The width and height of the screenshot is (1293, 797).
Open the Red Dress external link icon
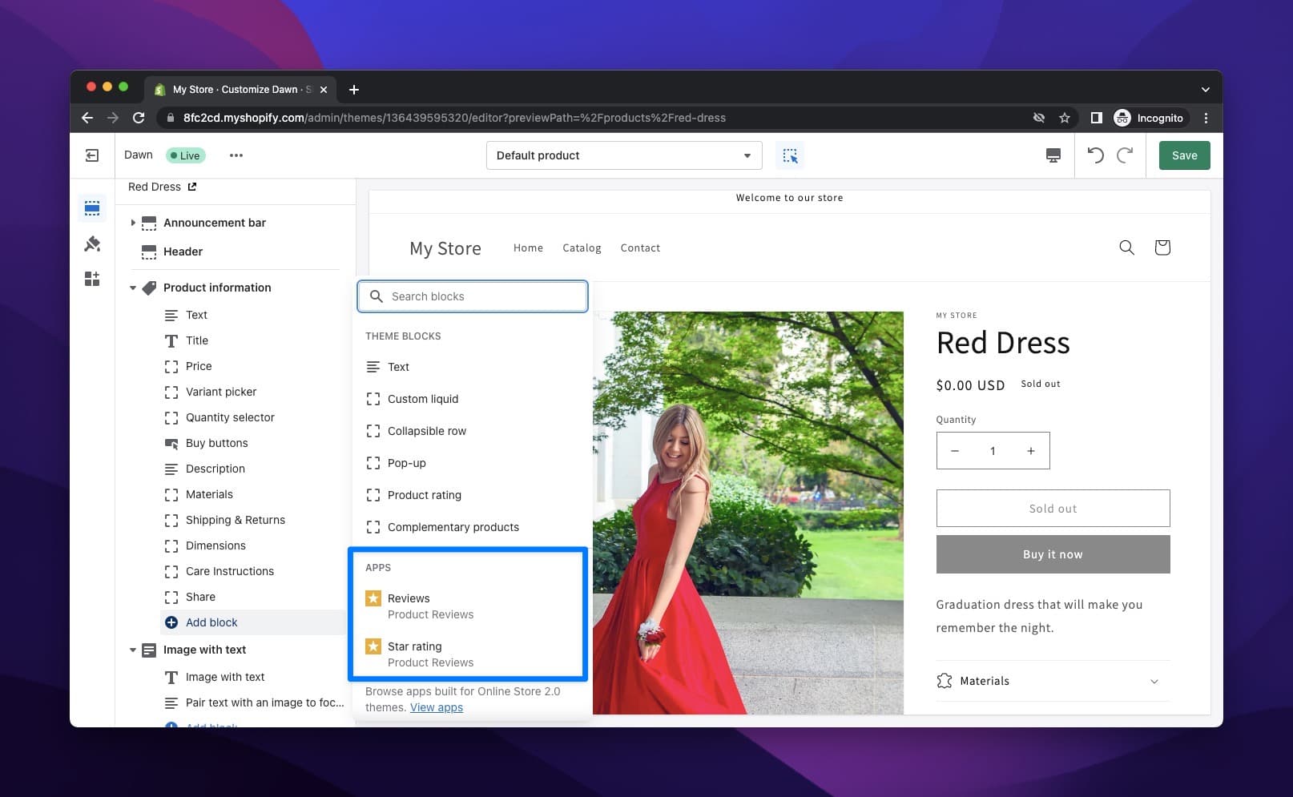click(x=192, y=187)
